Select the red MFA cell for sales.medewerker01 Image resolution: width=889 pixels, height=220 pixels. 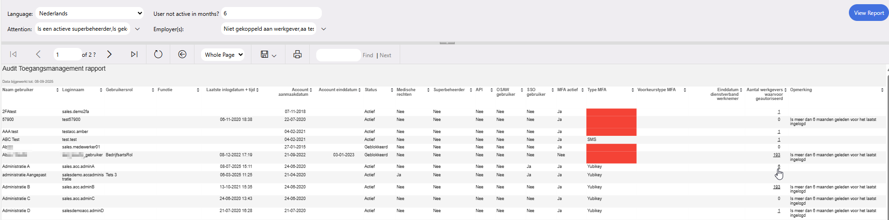point(611,147)
